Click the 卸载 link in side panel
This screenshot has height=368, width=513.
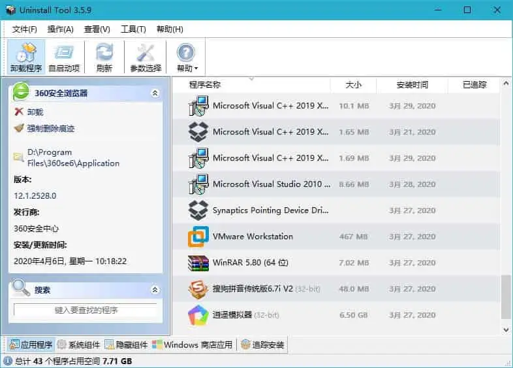[x=35, y=112]
